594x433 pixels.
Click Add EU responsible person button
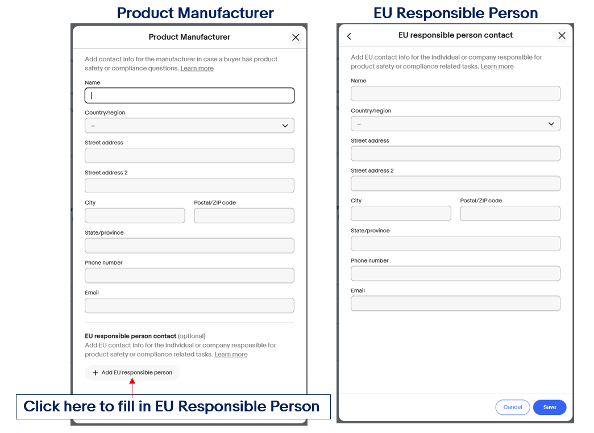click(x=132, y=373)
